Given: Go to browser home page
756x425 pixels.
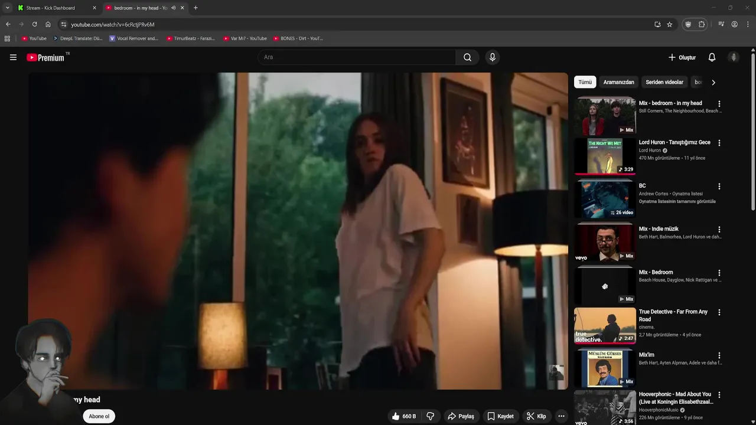Looking at the screenshot, I should pos(48,24).
